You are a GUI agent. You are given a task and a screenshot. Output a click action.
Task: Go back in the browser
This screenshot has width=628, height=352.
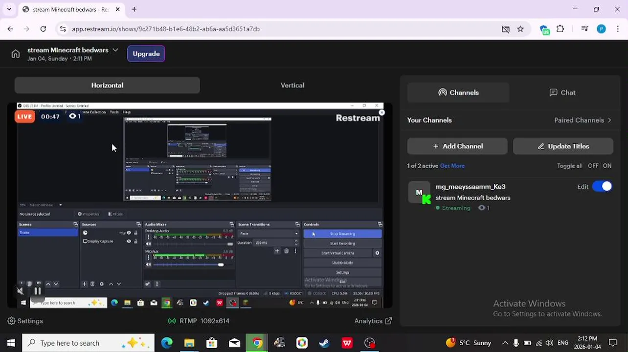(x=10, y=29)
